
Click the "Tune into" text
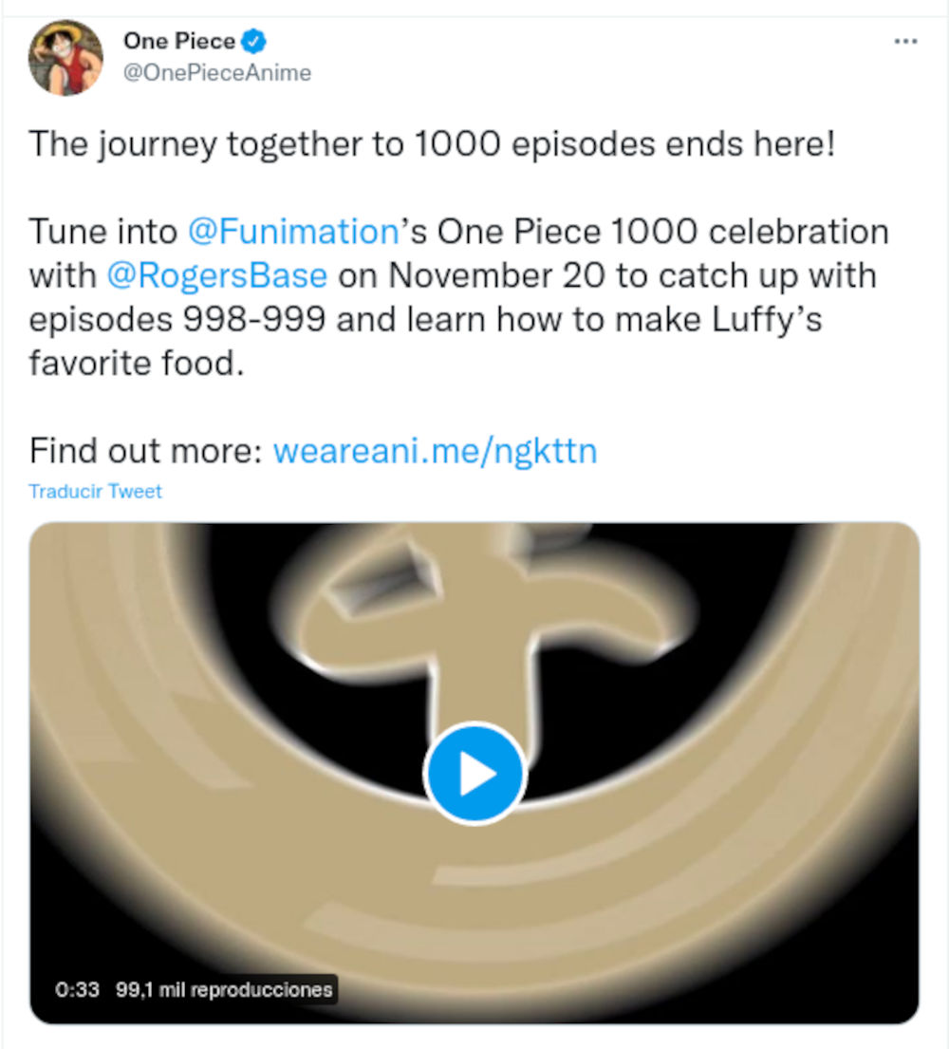point(102,232)
